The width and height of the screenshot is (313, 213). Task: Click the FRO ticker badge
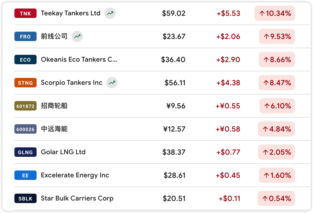coord(26,37)
